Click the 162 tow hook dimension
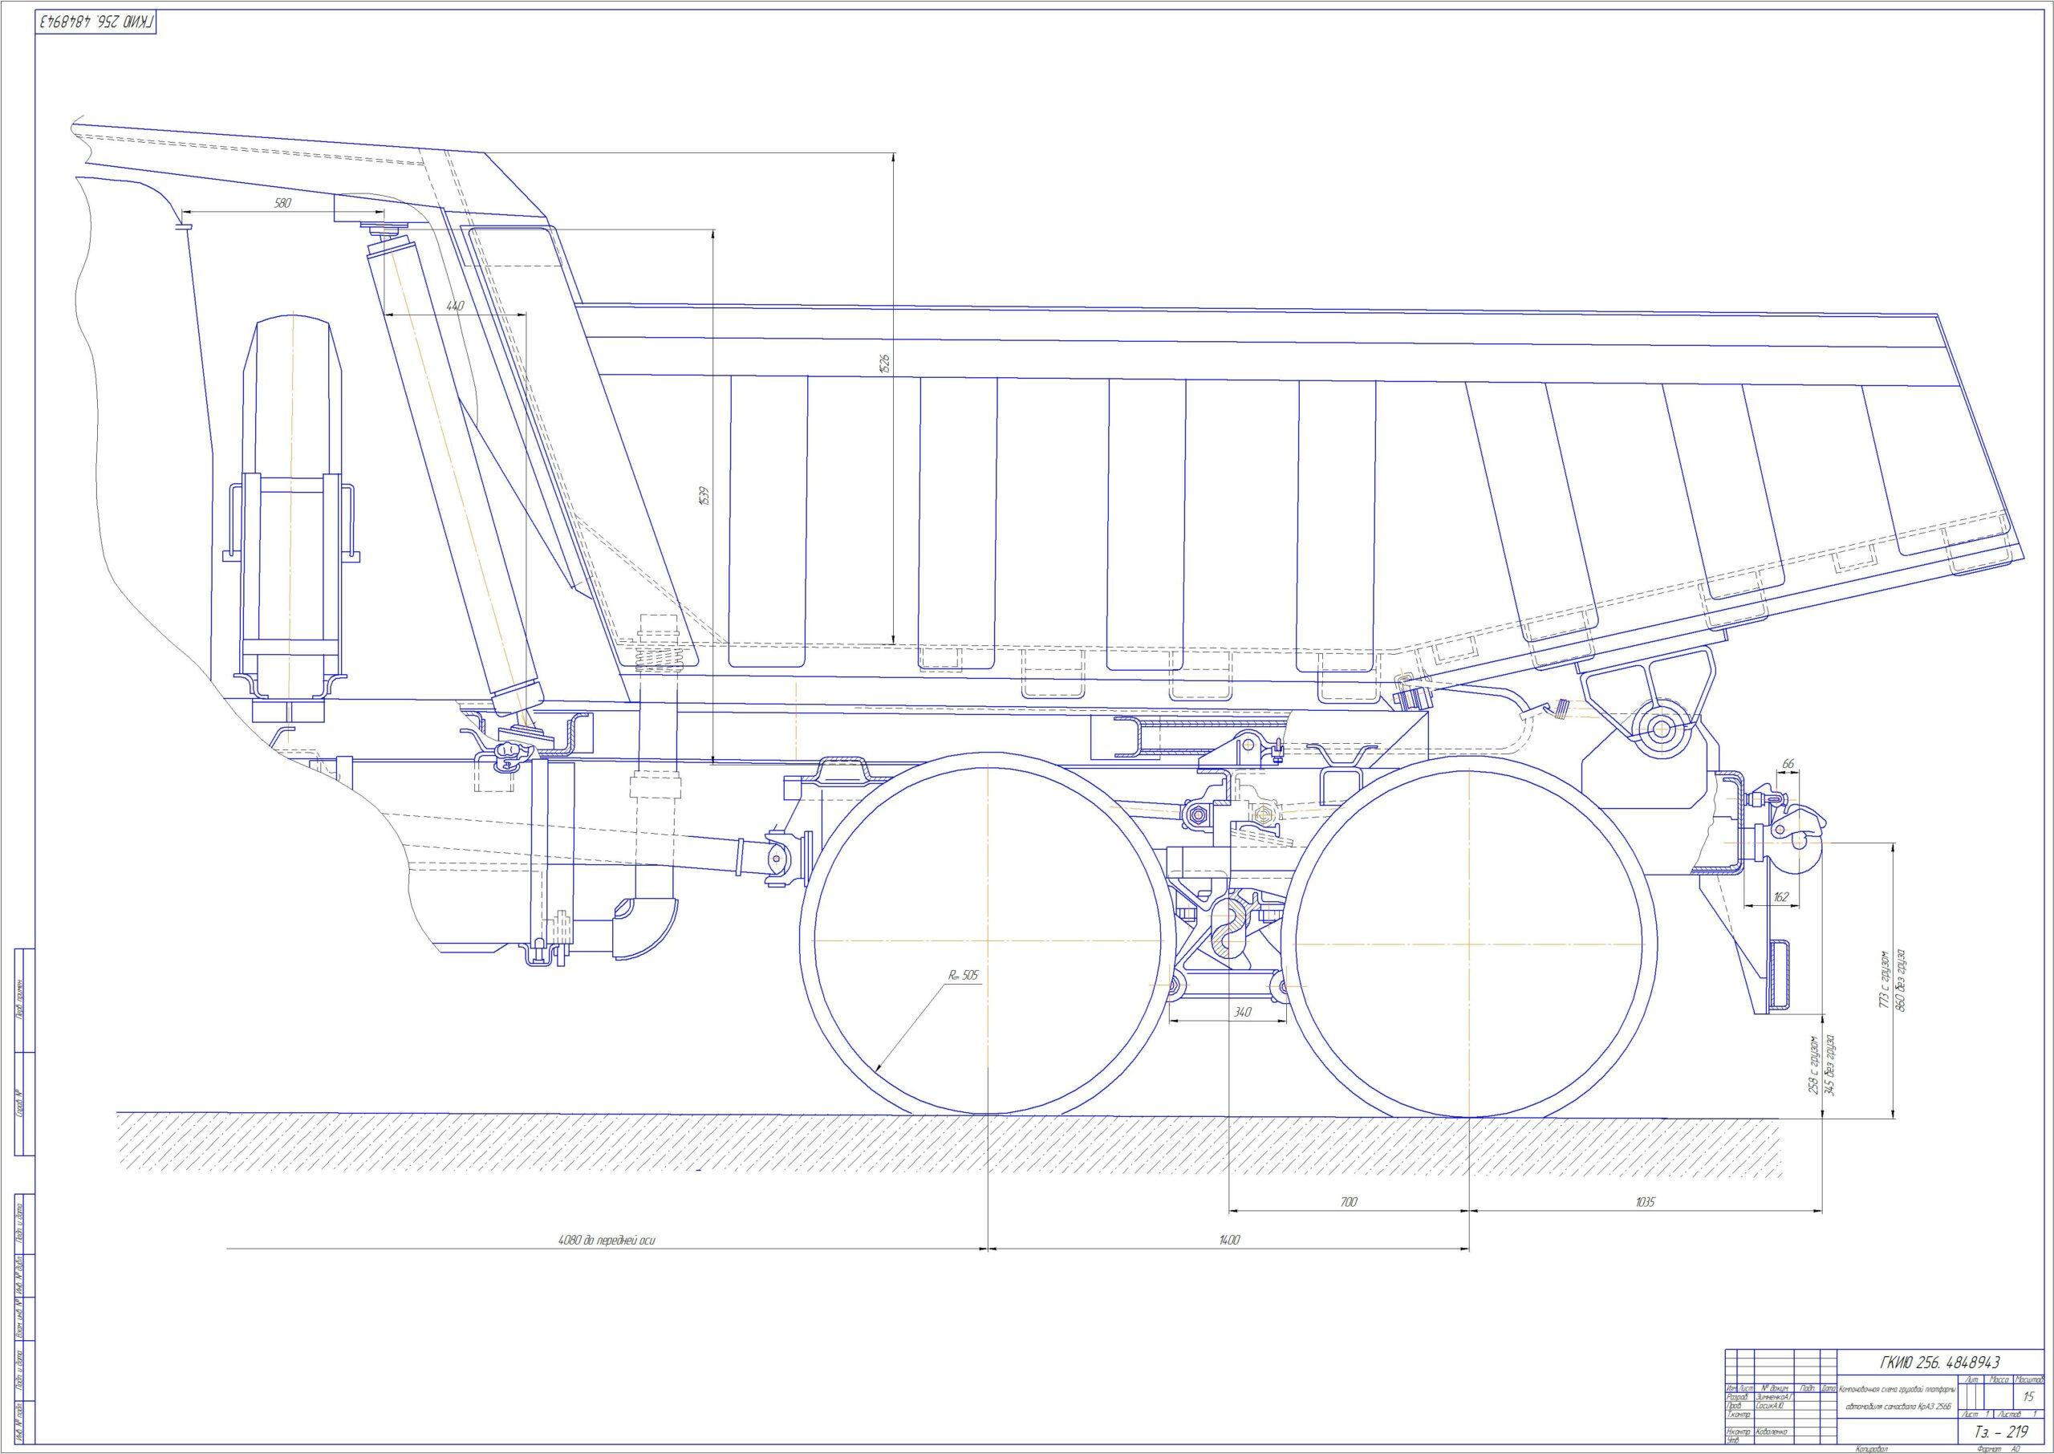Screen dimensions: 2054x1454 [x=1780, y=896]
